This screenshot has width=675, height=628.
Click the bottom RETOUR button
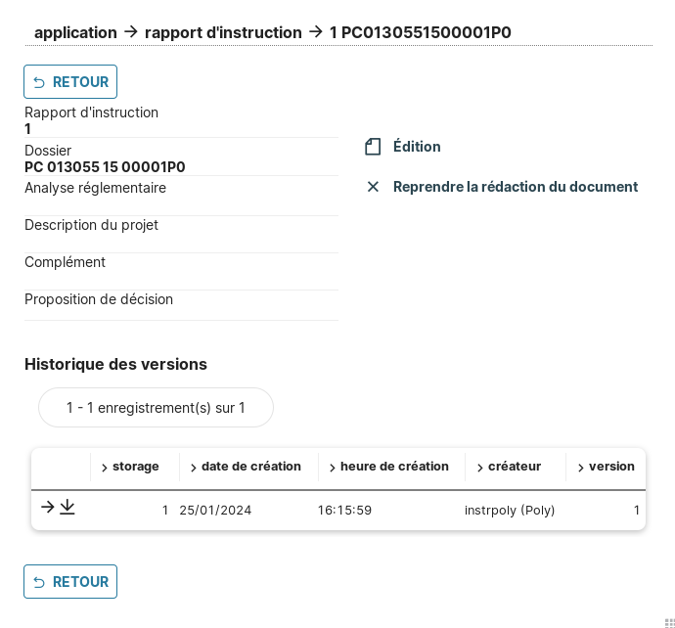(x=70, y=582)
